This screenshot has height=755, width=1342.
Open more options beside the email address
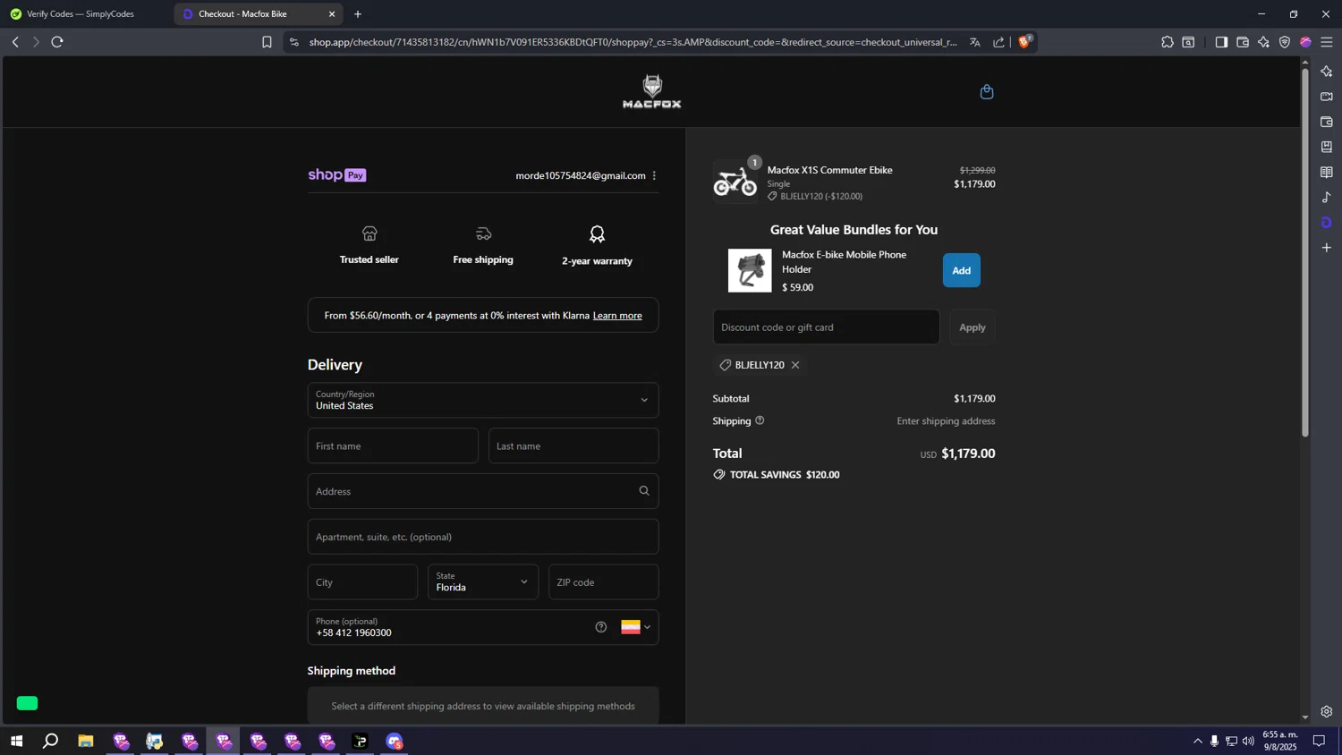point(654,175)
